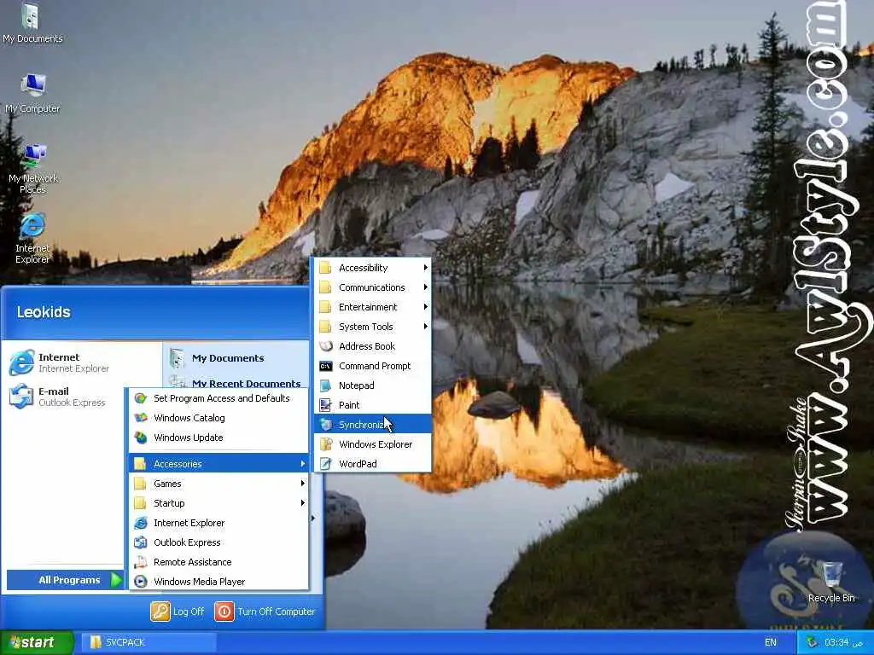Open System Tools folder entry
Screen dimensions: 874x655
point(373,327)
